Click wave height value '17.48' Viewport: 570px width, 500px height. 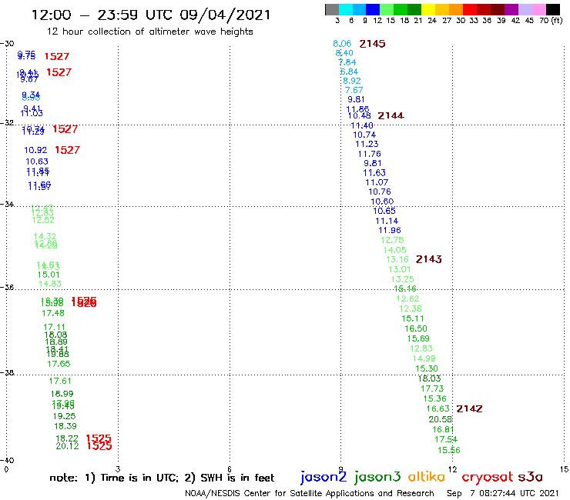pos(53,313)
